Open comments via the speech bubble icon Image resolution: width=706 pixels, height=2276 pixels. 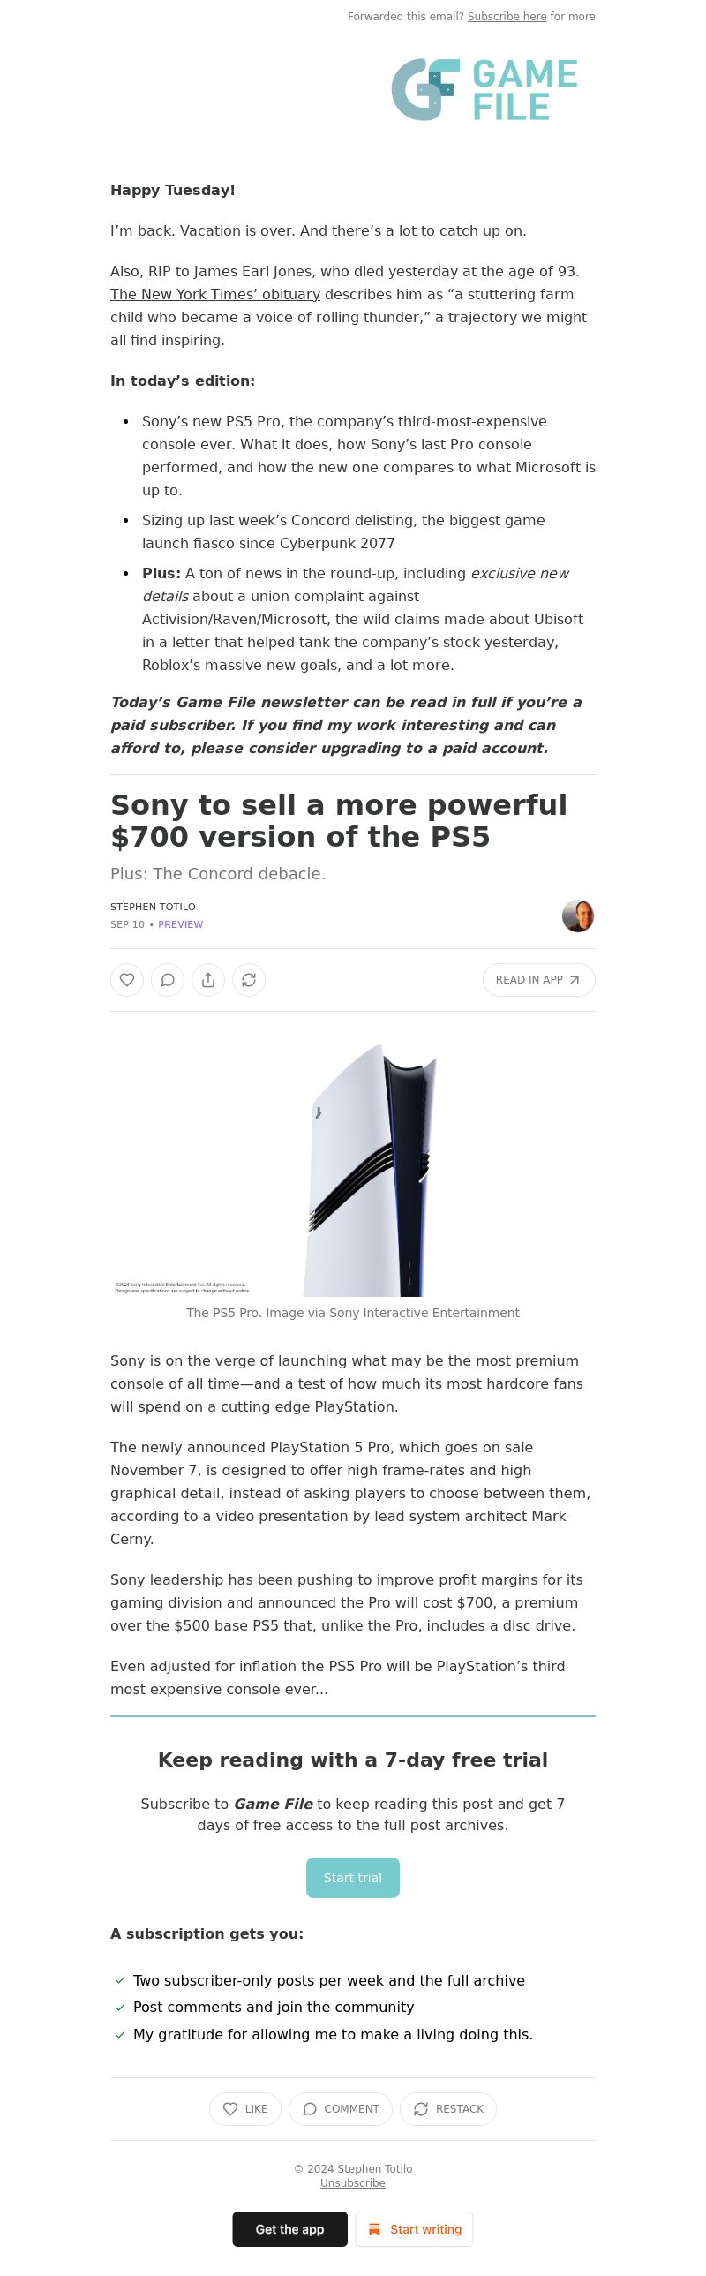click(x=168, y=980)
